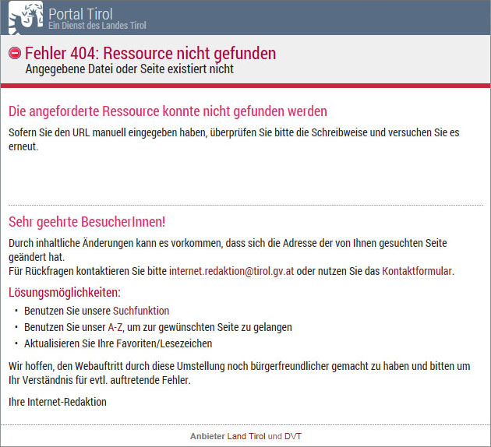Click 'Ein Dienst des Landes Tirol' subtitle
This screenshot has height=447, width=491.
(97, 26)
